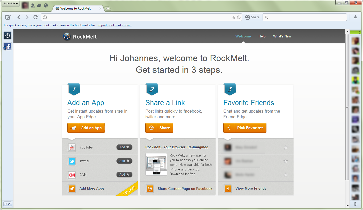
Task: Select the Welcome to RockMelt tab
Action: pyautogui.click(x=78, y=9)
